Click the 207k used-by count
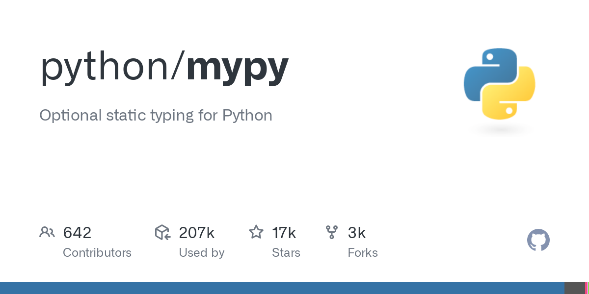The width and height of the screenshot is (589, 294). pos(196,233)
